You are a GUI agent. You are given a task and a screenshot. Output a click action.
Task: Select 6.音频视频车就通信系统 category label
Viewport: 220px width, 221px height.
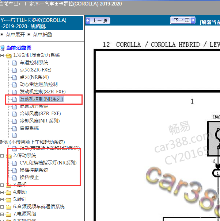[39, 207]
